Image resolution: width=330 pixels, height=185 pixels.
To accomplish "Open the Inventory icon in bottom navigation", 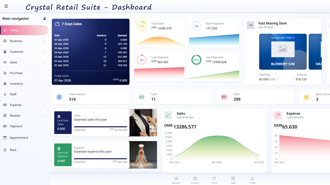I will [x=195, y=178].
